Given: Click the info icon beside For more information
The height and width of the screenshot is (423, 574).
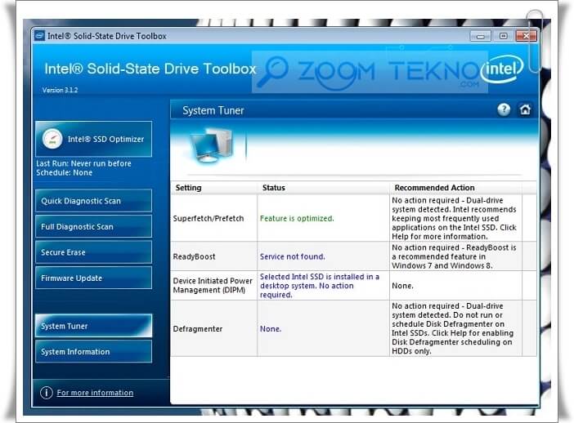Looking at the screenshot, I should pos(46,393).
